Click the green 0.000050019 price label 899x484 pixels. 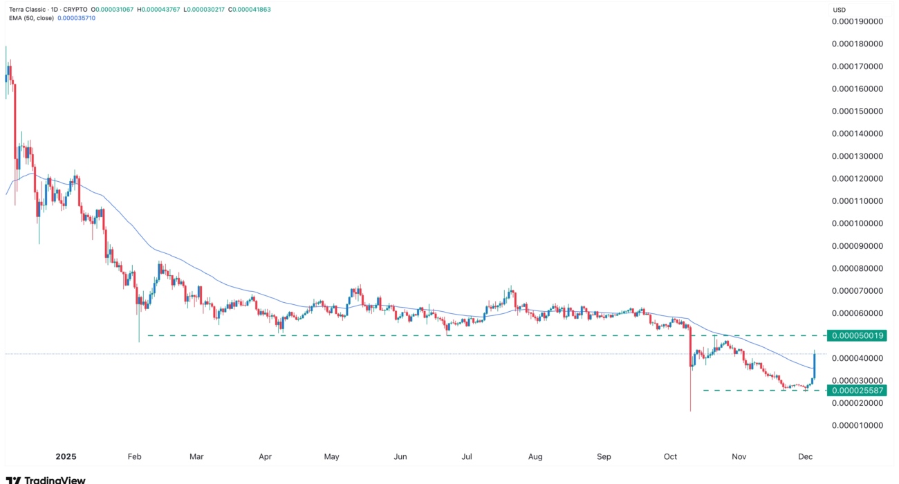pos(858,335)
